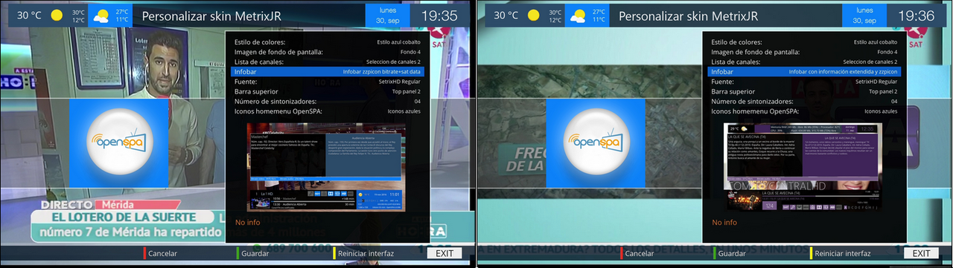The width and height of the screenshot is (953, 268).
Task: Select 'Número de sintonizadores' row in 19:35 screen
Action: [x=328, y=101]
